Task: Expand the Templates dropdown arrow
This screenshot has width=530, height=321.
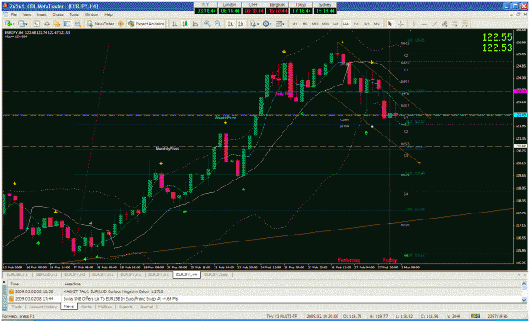Action: pyautogui.click(x=283, y=24)
